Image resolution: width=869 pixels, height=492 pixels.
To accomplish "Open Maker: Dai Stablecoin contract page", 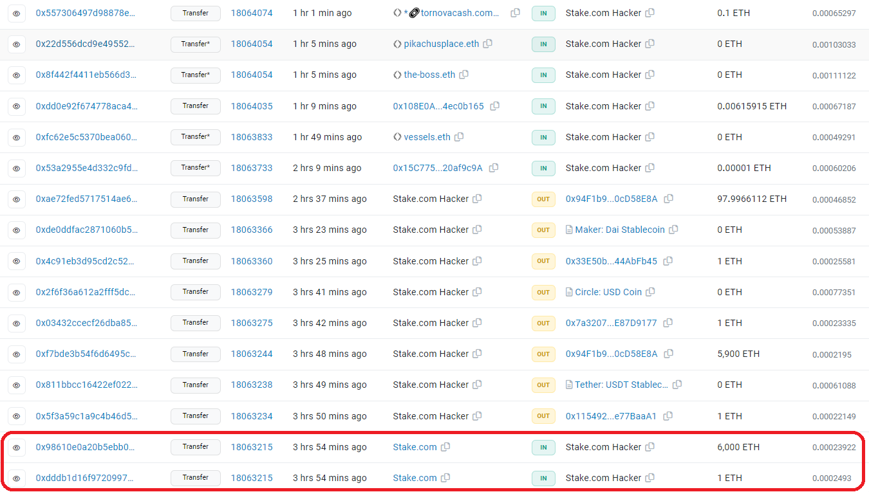I will pos(620,230).
